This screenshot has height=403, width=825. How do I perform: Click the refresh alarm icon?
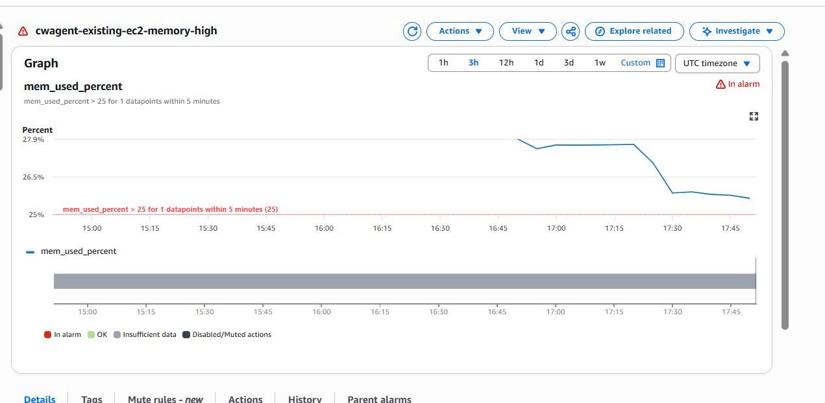(412, 31)
